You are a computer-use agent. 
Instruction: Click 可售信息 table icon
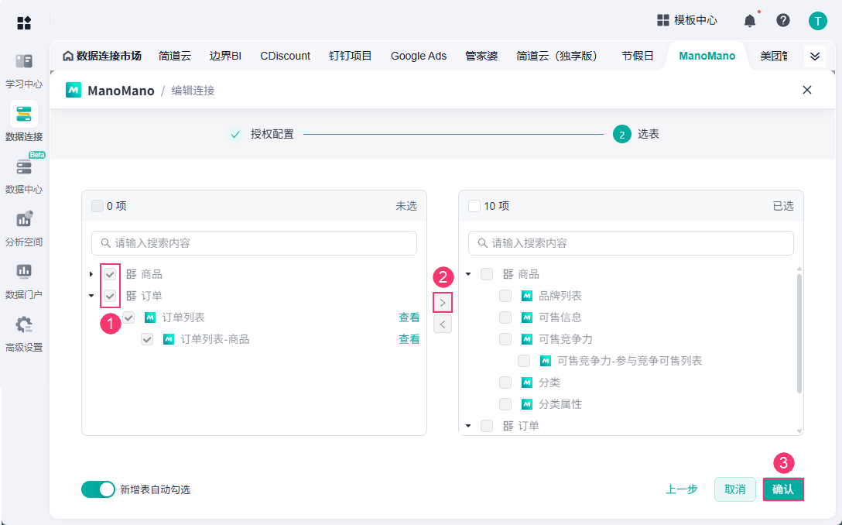pos(527,317)
